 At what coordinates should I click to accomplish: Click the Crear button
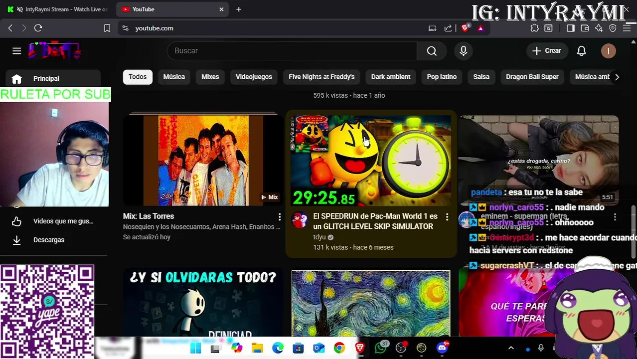click(x=547, y=51)
